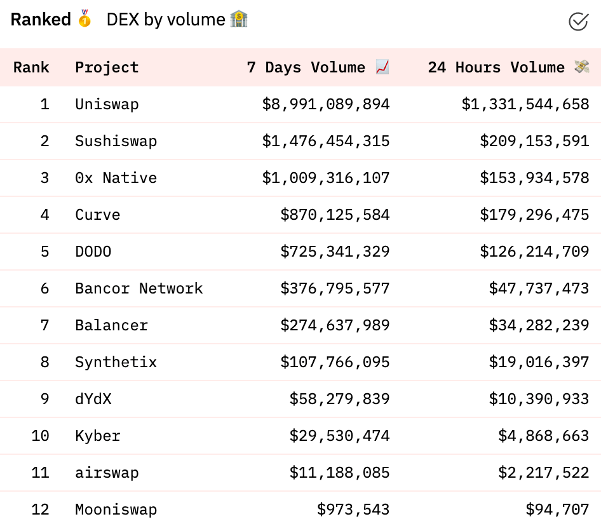Click the chart trending up icon
The image size is (601, 526).
[x=382, y=67]
